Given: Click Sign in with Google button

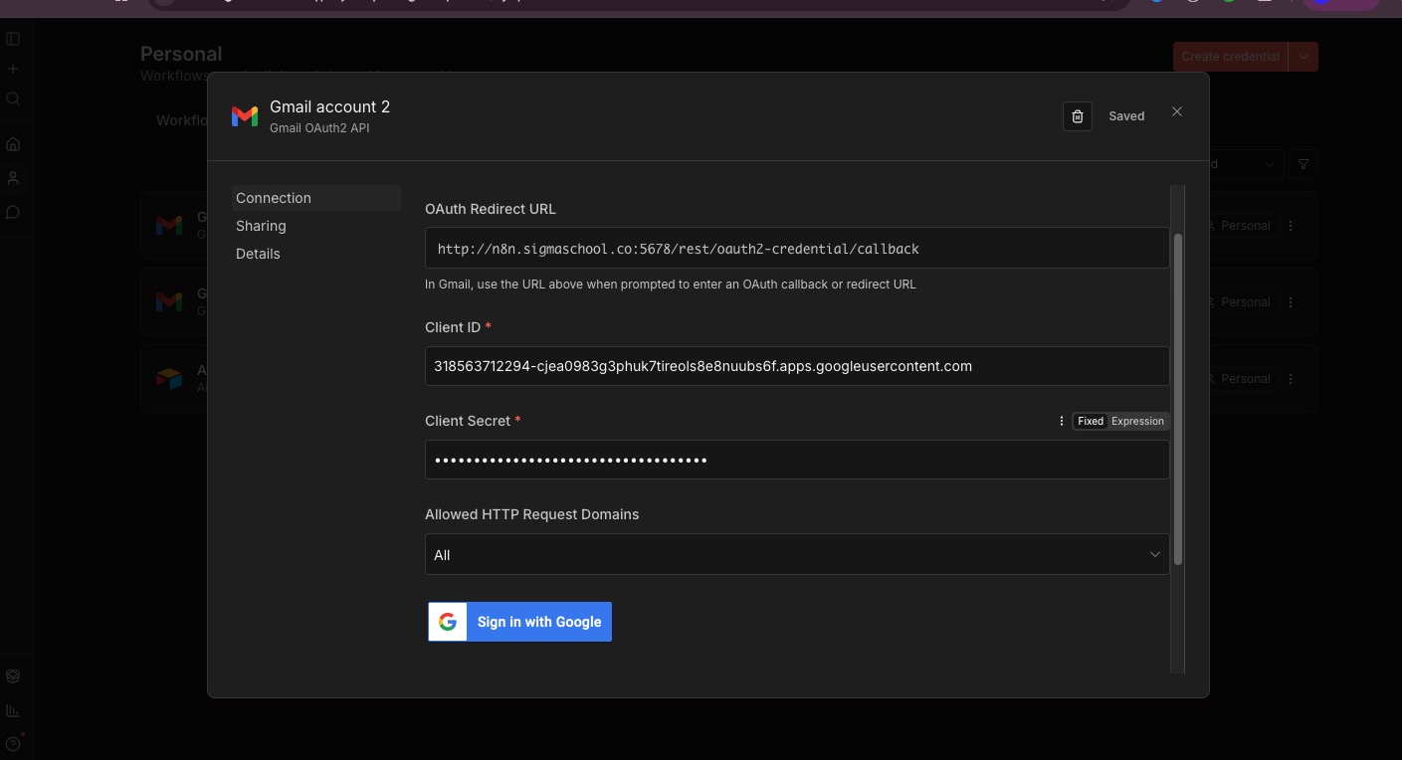Looking at the screenshot, I should [x=519, y=622].
